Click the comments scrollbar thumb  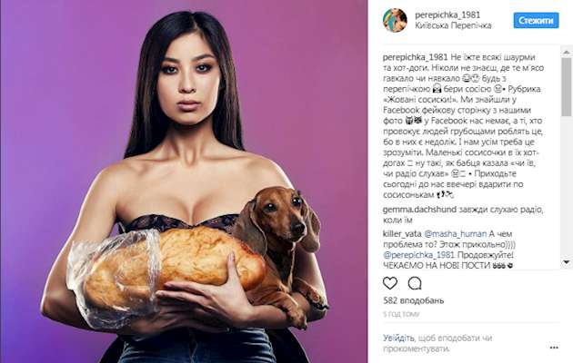pos(567,87)
